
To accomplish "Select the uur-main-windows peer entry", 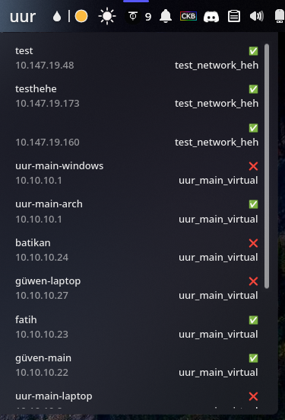I will point(137,173).
